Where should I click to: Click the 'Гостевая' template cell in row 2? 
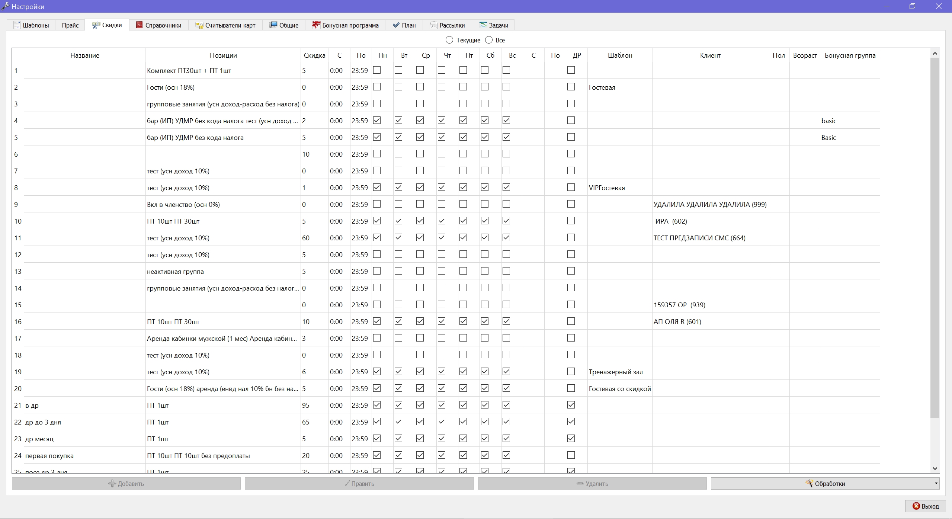coord(620,87)
